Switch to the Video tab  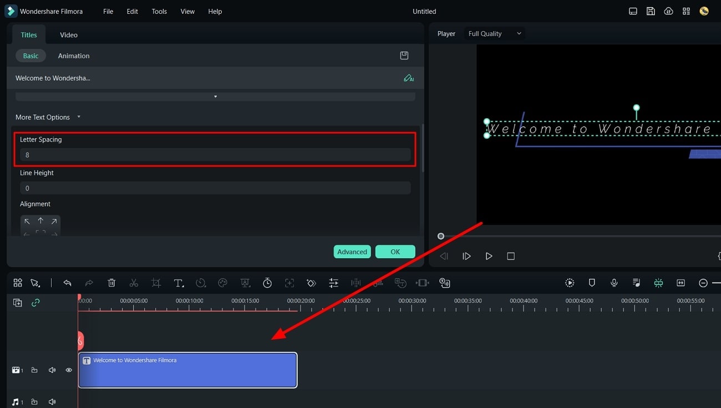click(69, 35)
